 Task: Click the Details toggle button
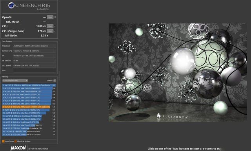click(x=55, y=81)
